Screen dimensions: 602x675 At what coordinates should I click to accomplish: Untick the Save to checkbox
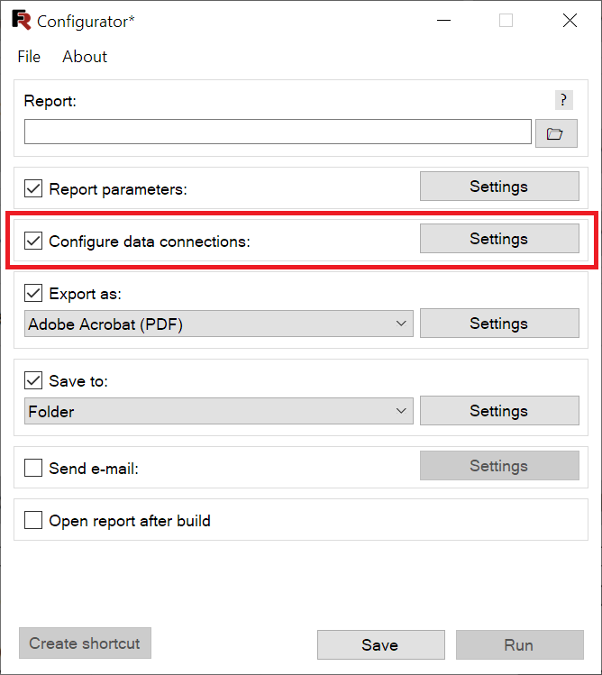pyautogui.click(x=33, y=380)
